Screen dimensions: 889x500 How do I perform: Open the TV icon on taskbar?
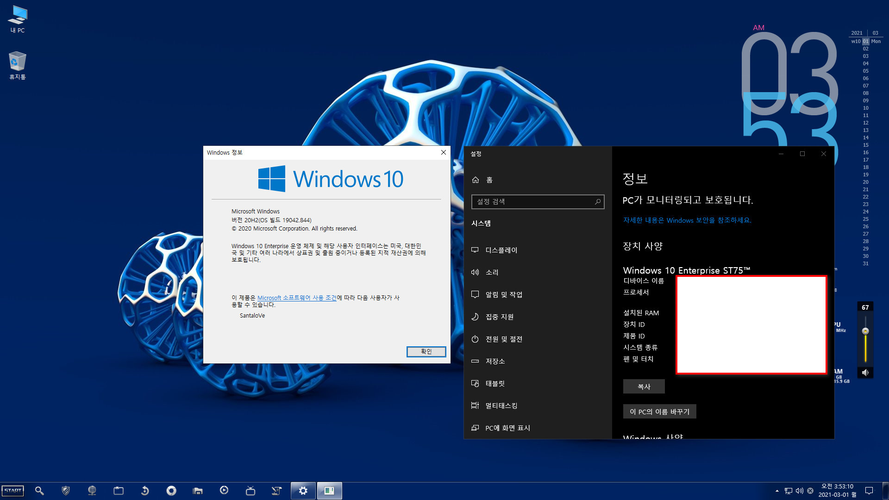250,491
